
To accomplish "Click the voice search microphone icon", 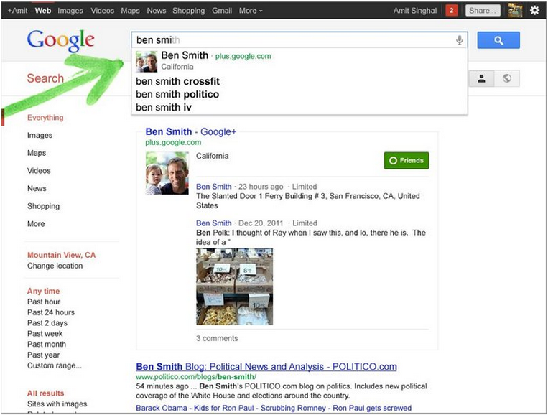I will click(x=459, y=41).
